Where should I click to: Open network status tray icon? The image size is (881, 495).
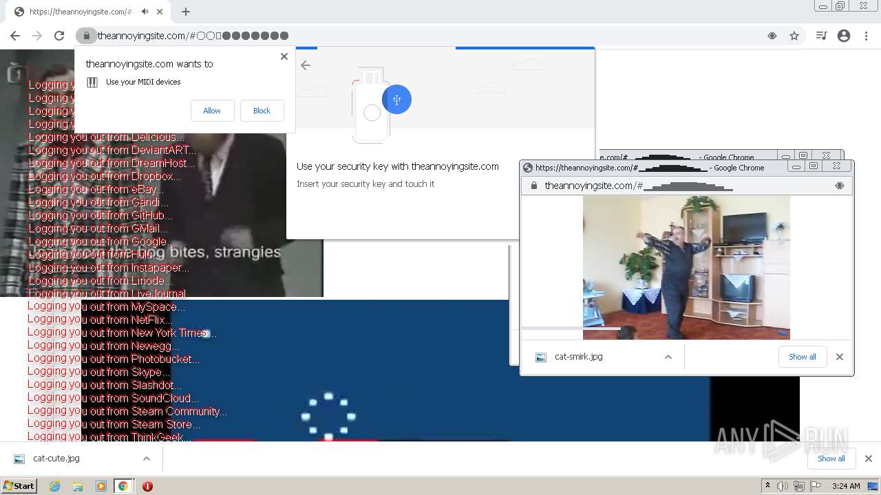tap(799, 486)
